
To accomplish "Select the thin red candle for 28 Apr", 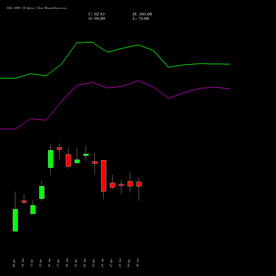I will pos(121,185).
